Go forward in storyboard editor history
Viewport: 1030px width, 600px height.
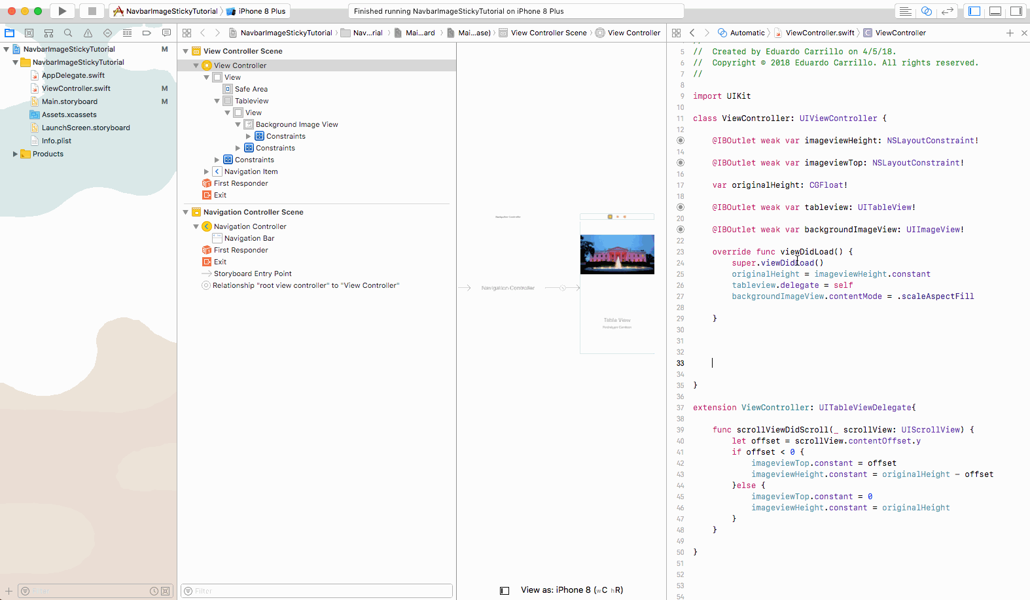217,33
